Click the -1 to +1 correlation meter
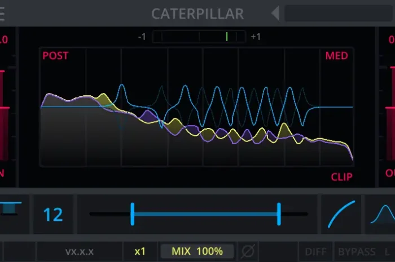The width and height of the screenshot is (395, 262). click(199, 37)
